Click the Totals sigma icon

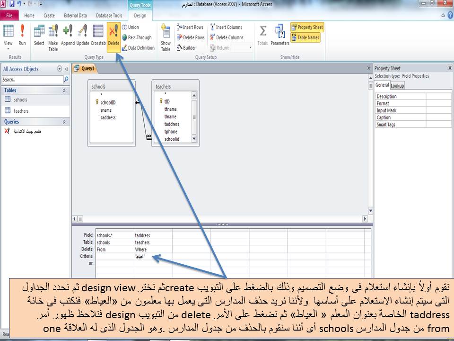[x=262, y=36]
